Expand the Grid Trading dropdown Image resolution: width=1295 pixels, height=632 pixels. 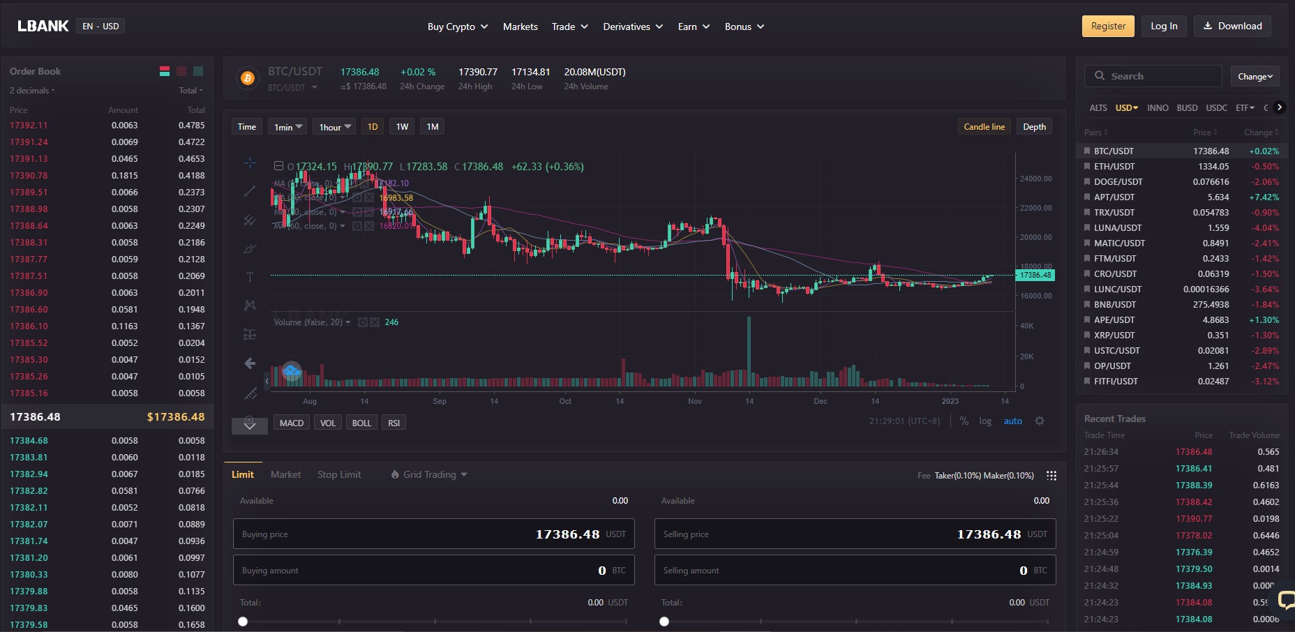pyautogui.click(x=429, y=474)
